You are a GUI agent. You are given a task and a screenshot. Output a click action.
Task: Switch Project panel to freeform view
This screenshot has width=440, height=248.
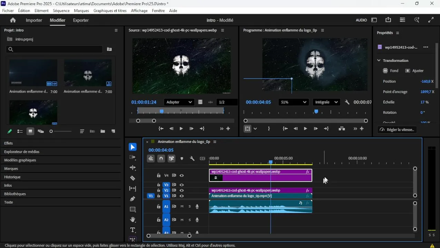(x=41, y=131)
